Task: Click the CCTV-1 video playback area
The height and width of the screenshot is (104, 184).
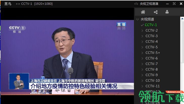Action: (67, 58)
